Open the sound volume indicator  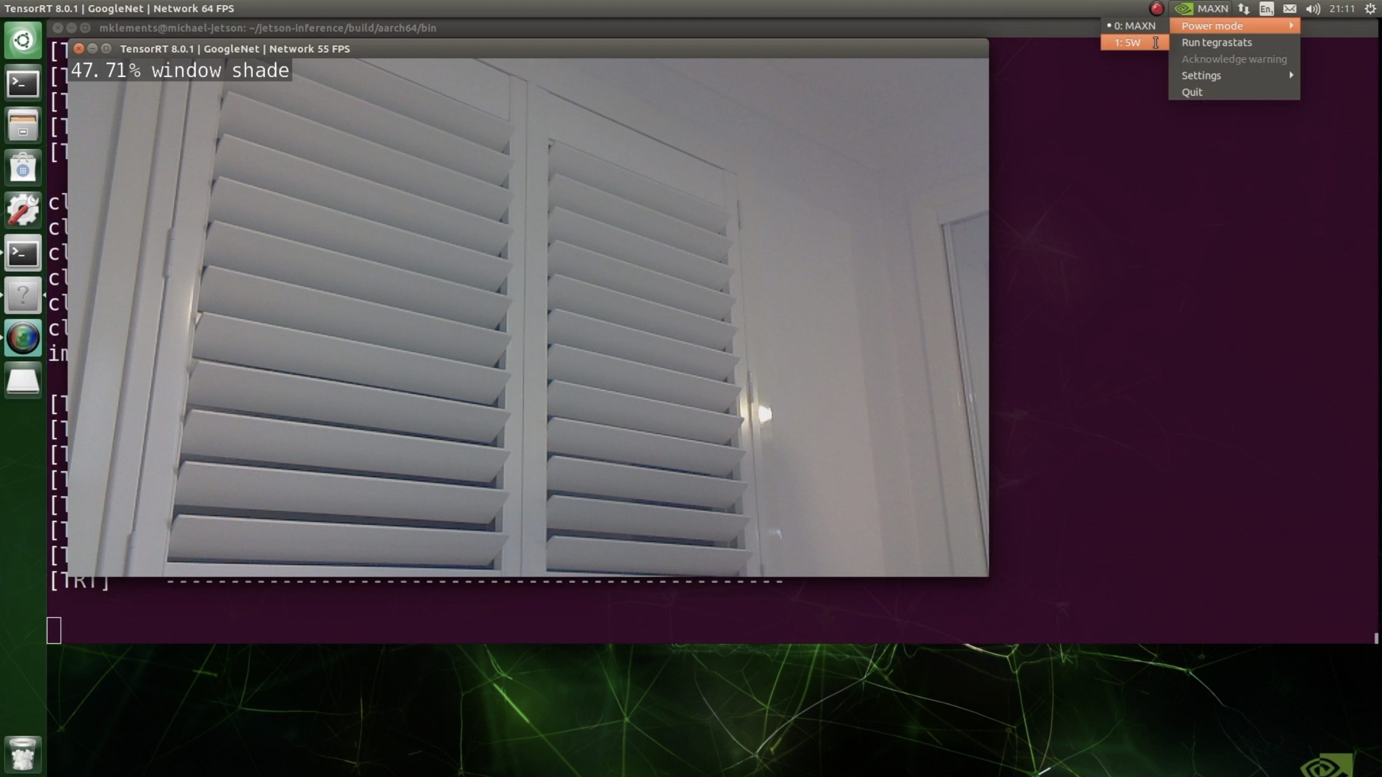coord(1313,9)
